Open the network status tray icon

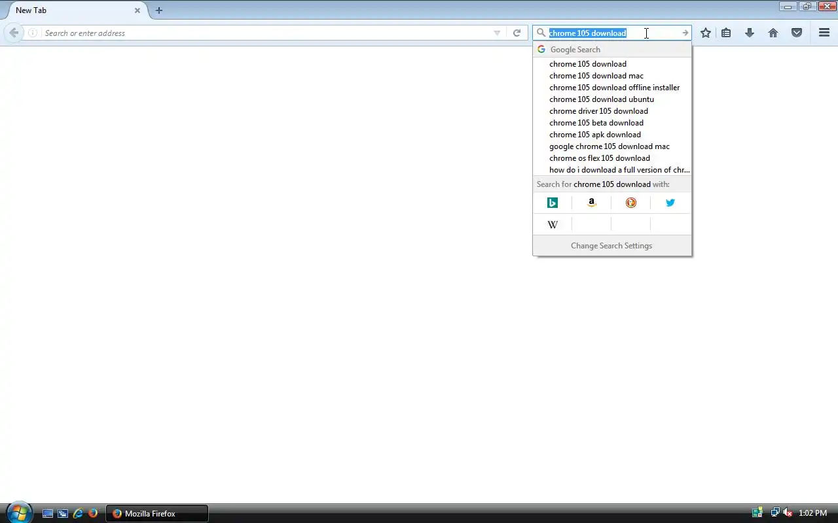pyautogui.click(x=775, y=514)
